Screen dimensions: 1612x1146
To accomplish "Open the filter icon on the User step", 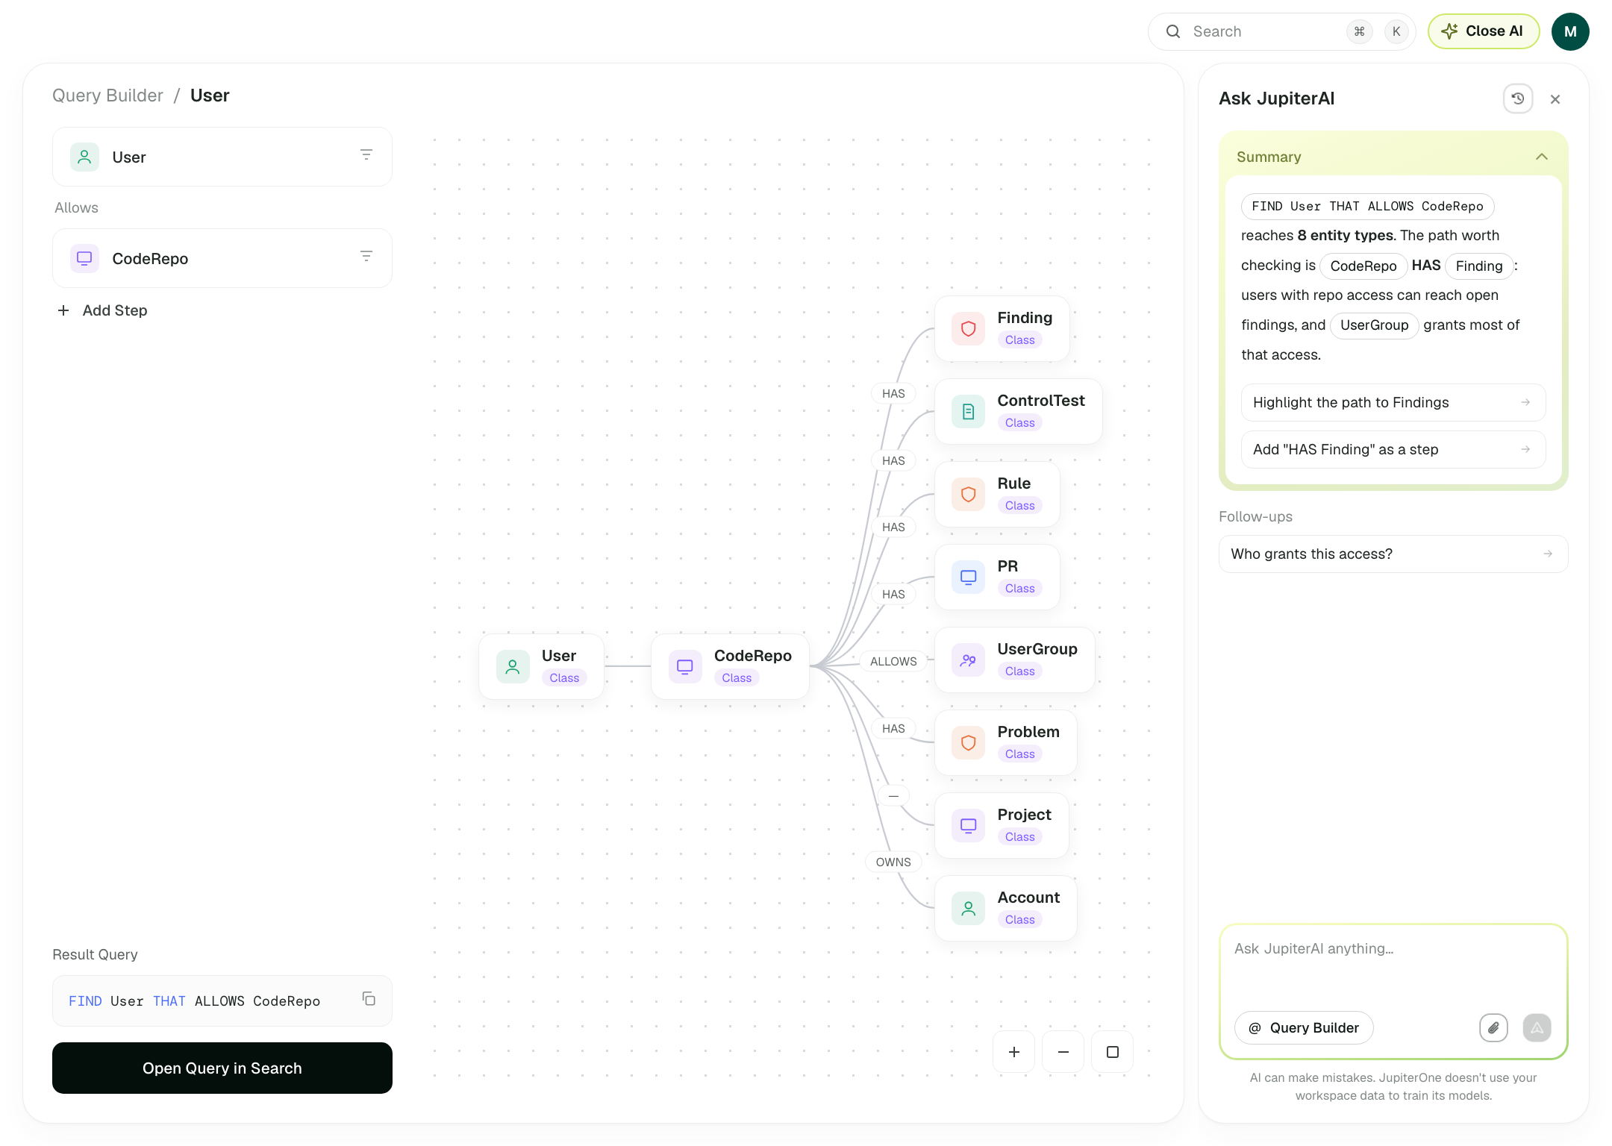I will click(x=366, y=154).
